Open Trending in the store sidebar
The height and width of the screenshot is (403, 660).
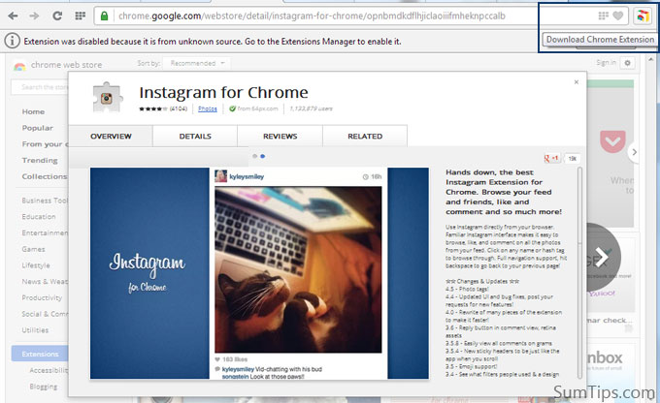[x=40, y=161]
